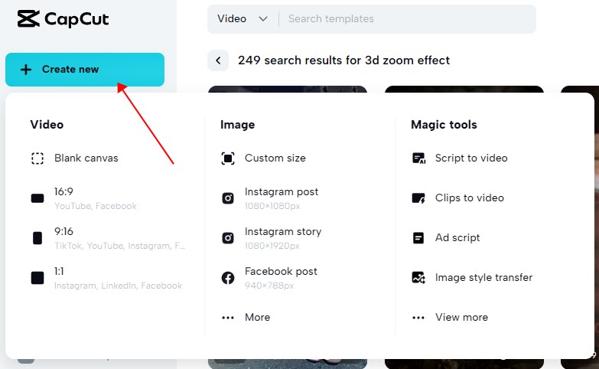Open More image options
599x369 pixels.
(258, 317)
